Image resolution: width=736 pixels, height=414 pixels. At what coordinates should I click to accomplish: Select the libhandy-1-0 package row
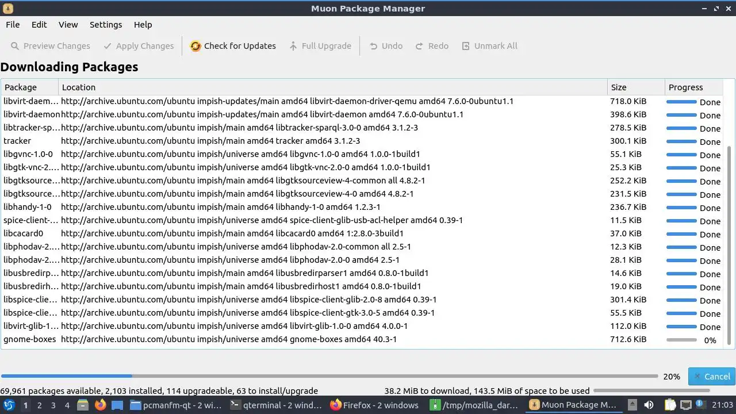362,207
